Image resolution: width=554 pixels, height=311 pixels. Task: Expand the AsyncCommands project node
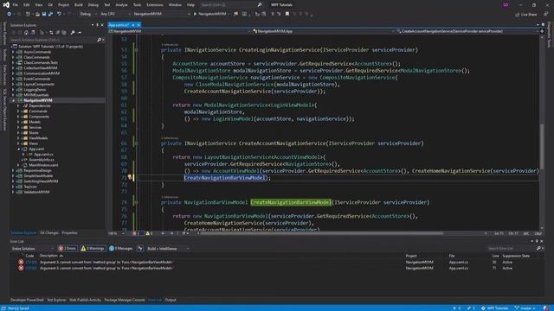pos(13,52)
